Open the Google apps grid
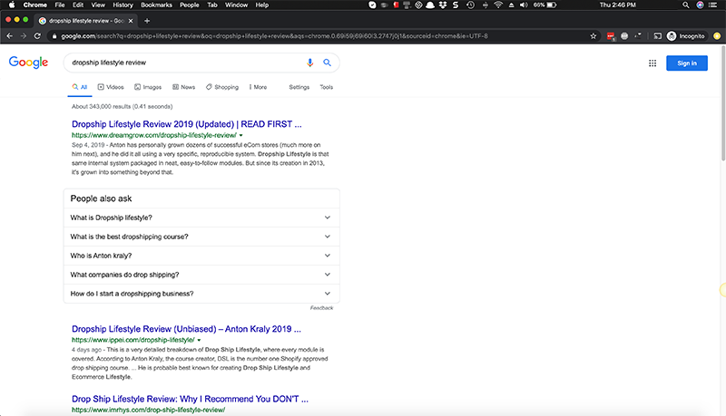Image resolution: width=726 pixels, height=416 pixels. click(x=652, y=63)
